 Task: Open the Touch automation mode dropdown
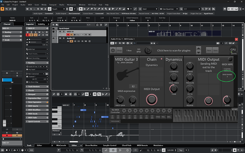(x=58, y=9)
